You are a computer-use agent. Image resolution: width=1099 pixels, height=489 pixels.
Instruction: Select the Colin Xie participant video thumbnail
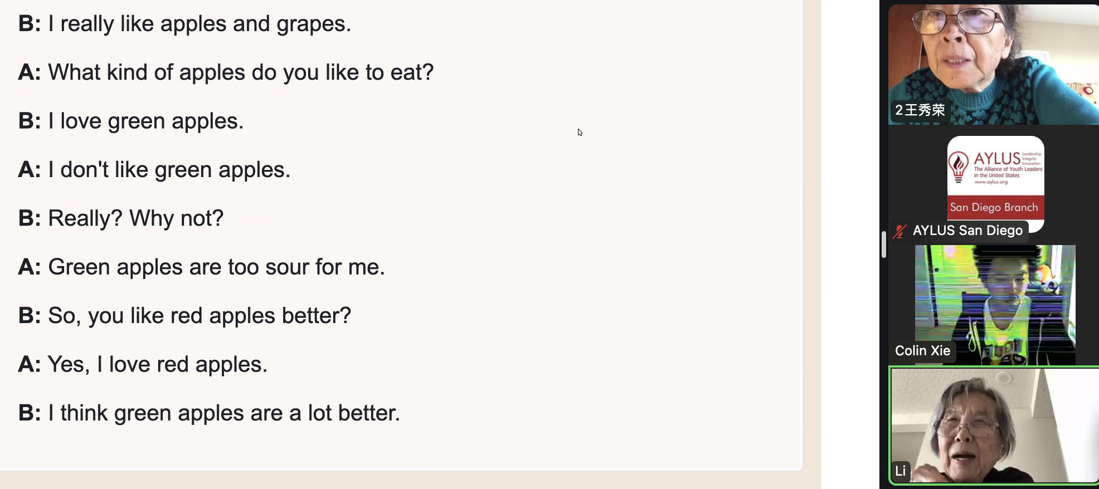[x=995, y=305]
